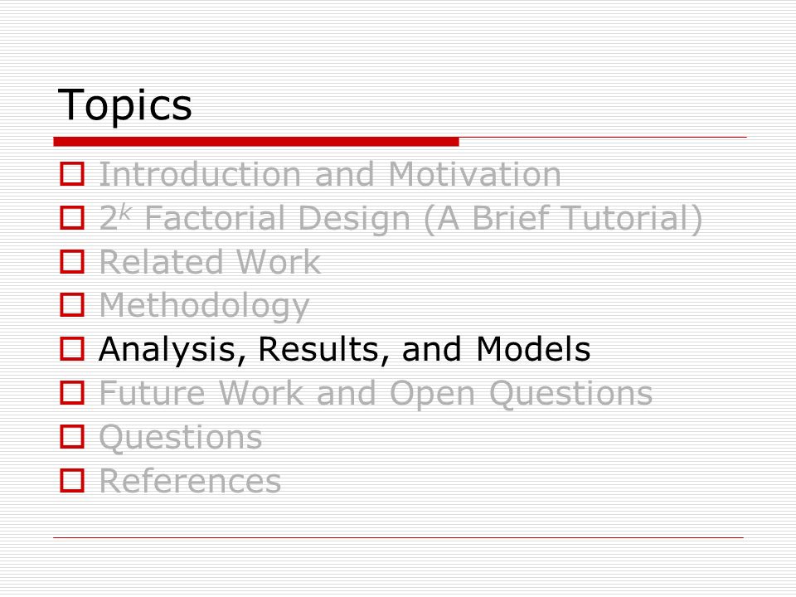
Task: Select the bullet beside Analysis, Results, and Models
Action: tap(72, 349)
